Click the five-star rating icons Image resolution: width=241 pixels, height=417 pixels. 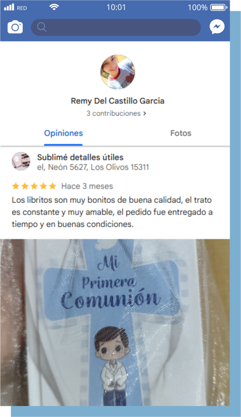[x=34, y=186]
